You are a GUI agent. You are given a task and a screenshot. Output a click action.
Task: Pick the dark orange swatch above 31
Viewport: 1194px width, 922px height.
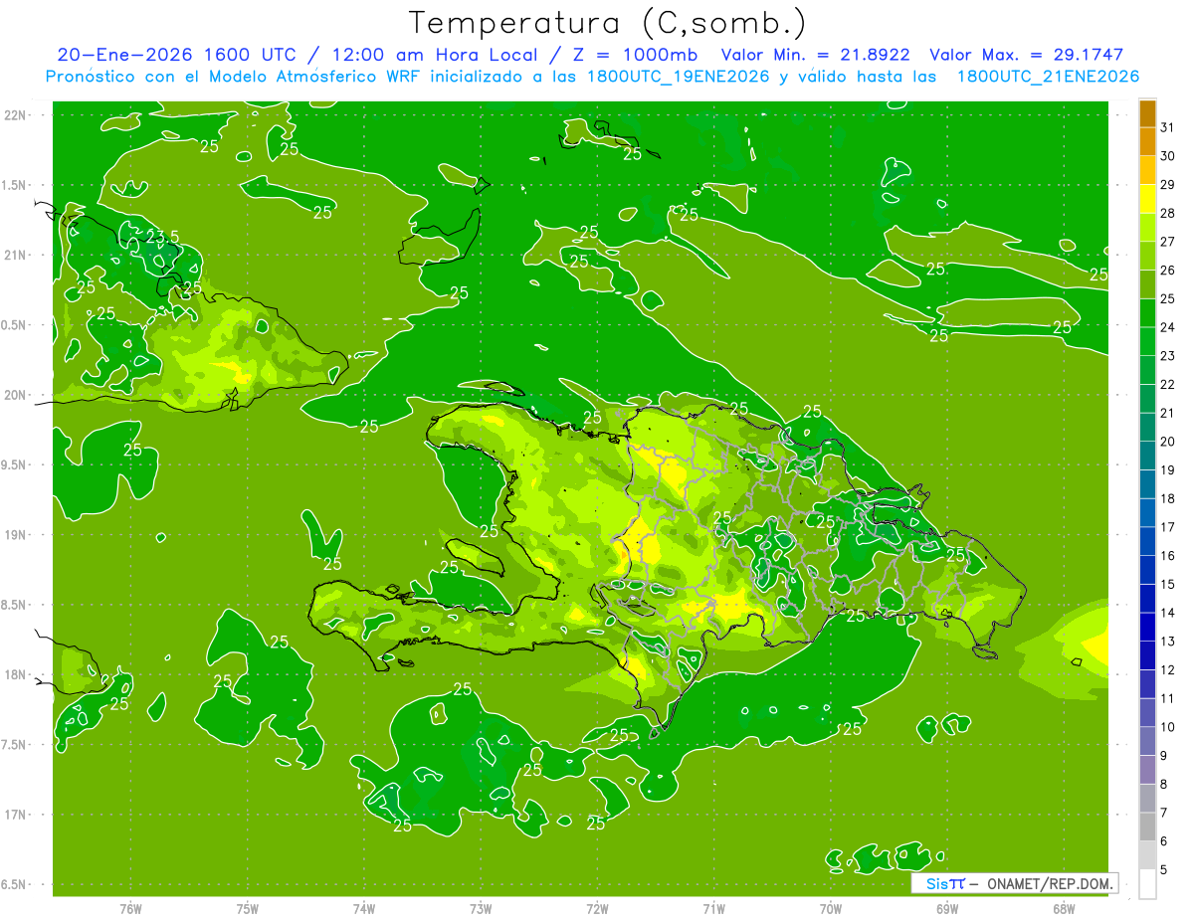point(1147,113)
